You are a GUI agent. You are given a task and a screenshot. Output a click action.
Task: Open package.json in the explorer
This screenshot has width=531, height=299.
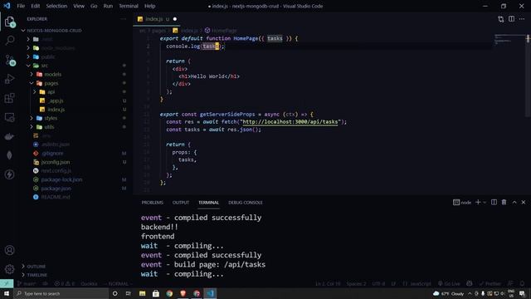click(x=56, y=189)
